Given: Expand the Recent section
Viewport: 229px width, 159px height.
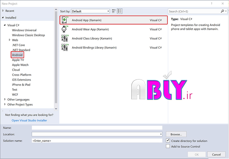Looking at the screenshot, I should (3, 11).
